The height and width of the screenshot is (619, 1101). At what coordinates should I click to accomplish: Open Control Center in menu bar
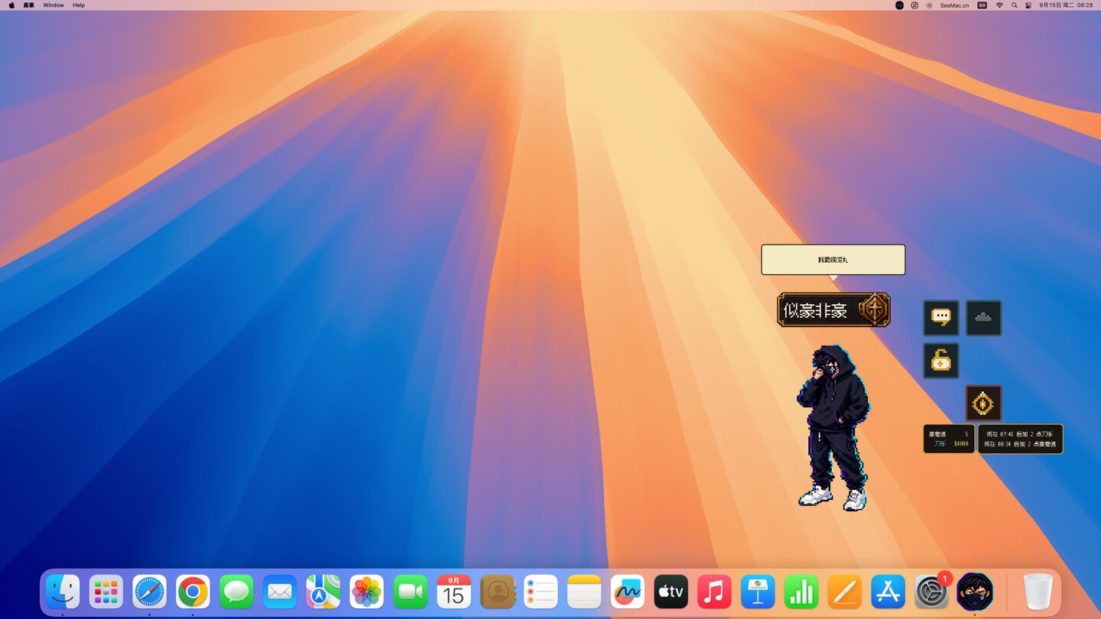[x=1028, y=5]
